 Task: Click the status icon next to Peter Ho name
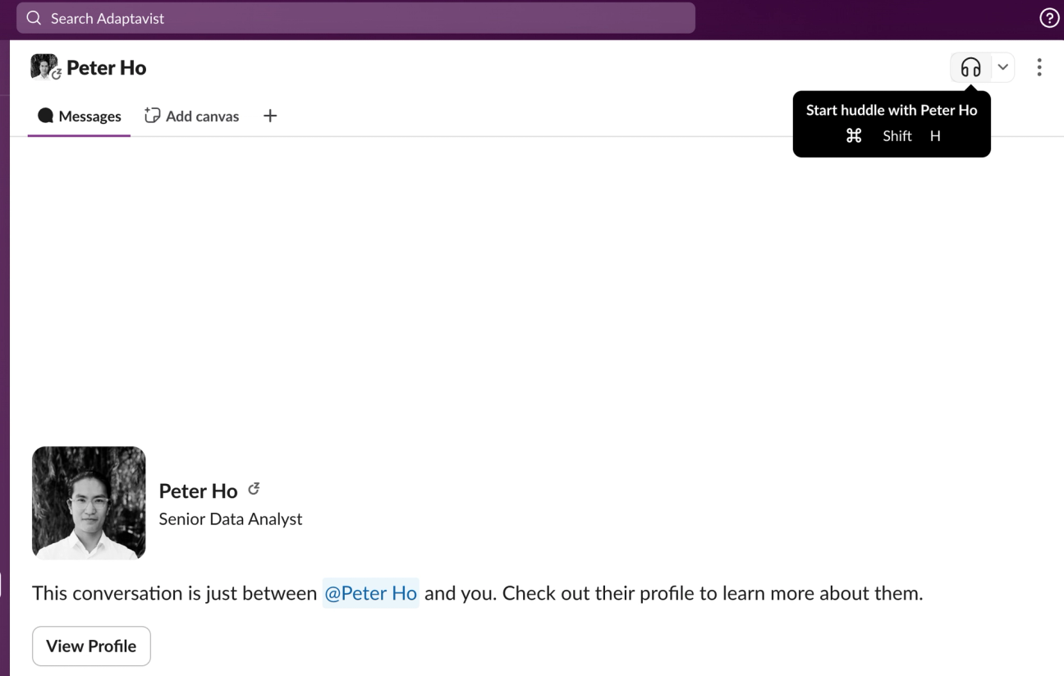254,489
